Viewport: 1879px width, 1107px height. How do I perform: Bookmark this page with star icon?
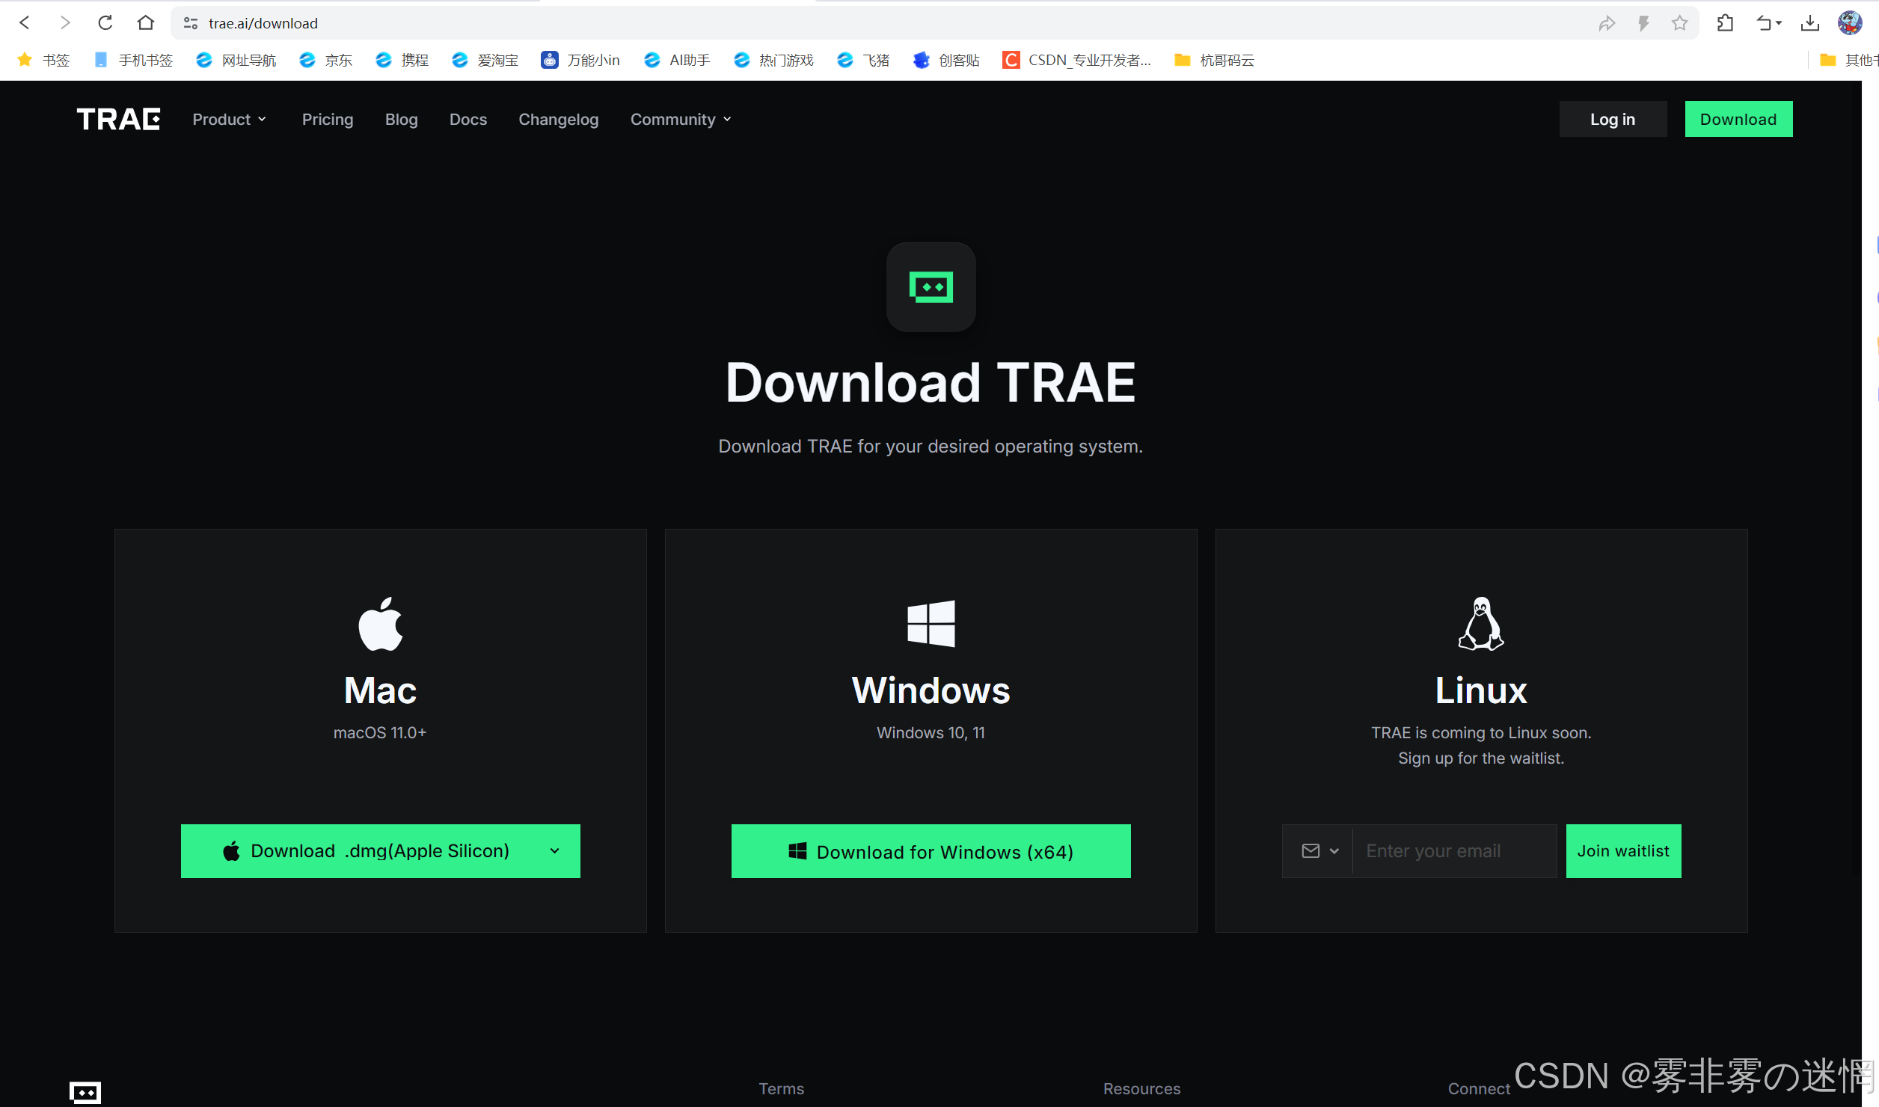tap(1679, 23)
